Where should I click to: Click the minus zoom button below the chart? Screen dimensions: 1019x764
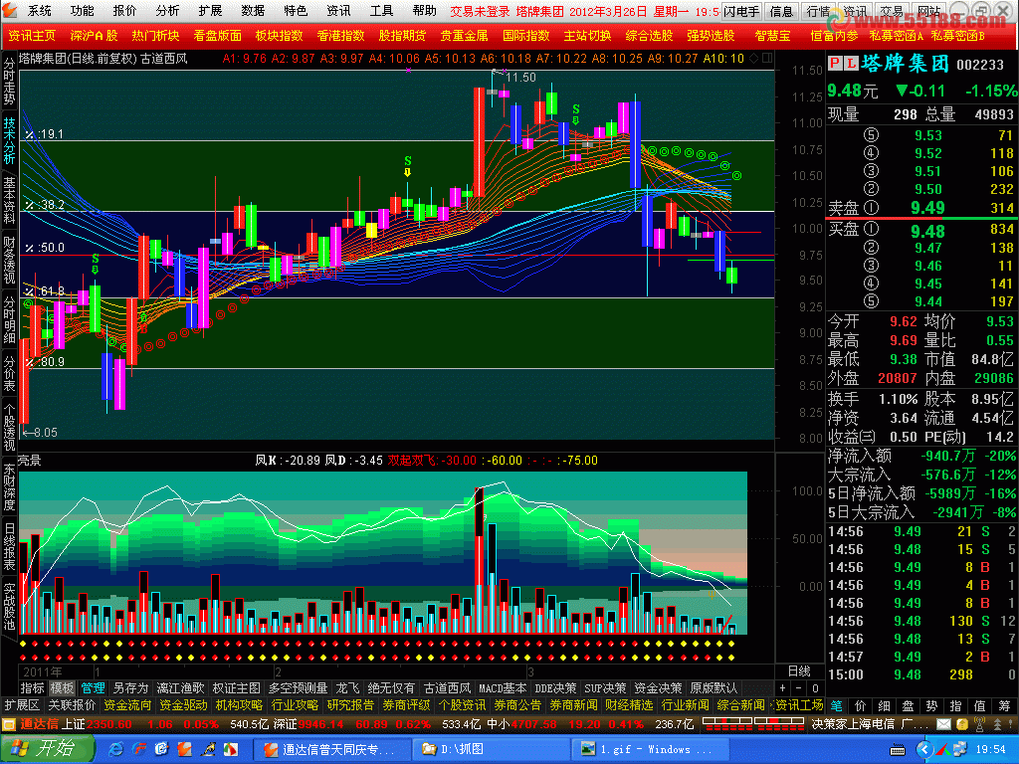pos(799,688)
